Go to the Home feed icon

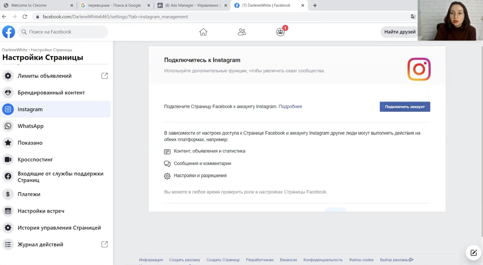[203, 32]
